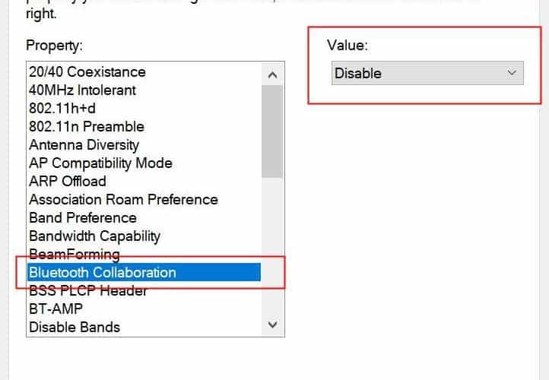The image size is (549, 380).
Task: Click the Value combo box chevron arrow
Action: click(x=511, y=74)
